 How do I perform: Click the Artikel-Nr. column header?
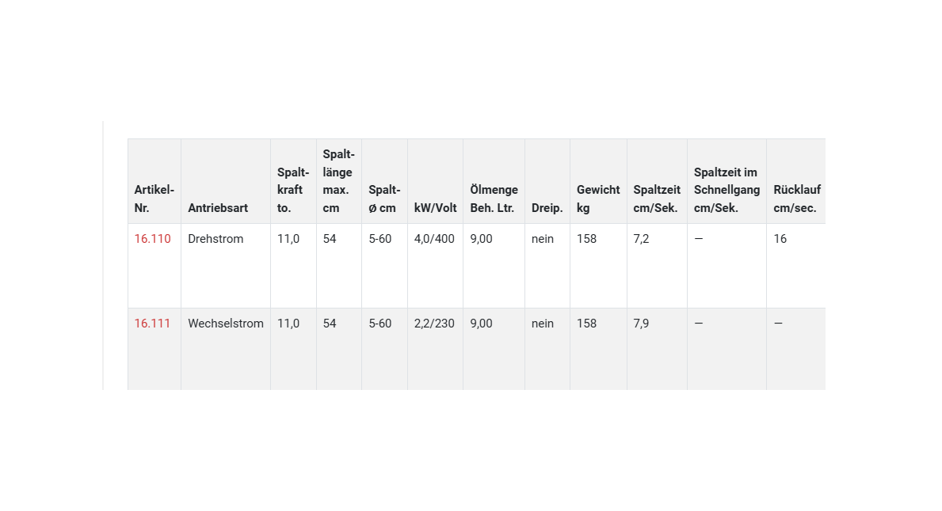click(154, 199)
